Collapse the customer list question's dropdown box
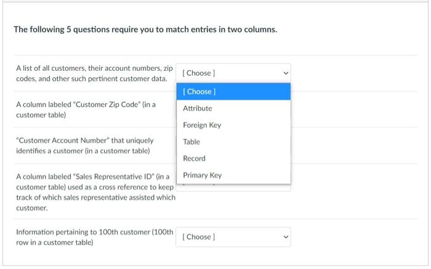 [x=233, y=73]
